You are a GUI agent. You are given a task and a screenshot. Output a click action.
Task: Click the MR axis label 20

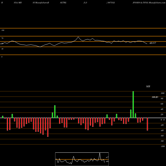[162, 115]
